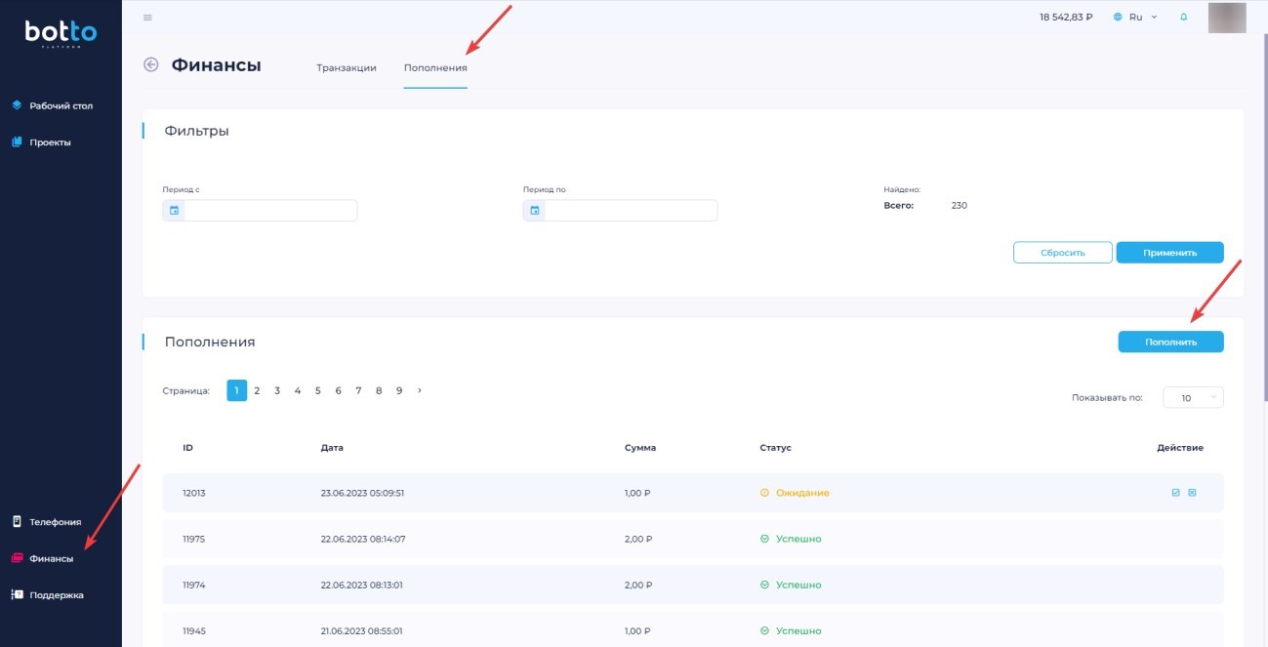
Task: Open Телефония in the sidebar
Action: (55, 522)
